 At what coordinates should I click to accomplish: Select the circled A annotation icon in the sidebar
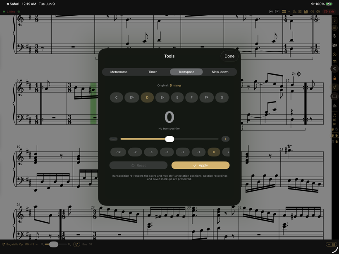pyautogui.click(x=335, y=55)
